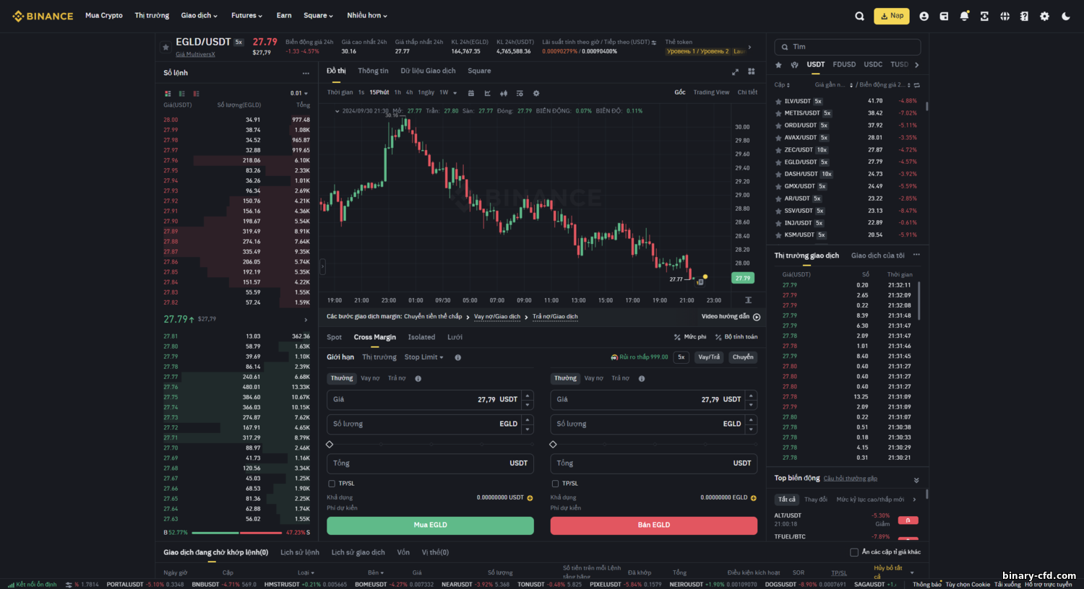Select Thường mode on buy form
Screen dimensions: 1084x589
point(342,378)
